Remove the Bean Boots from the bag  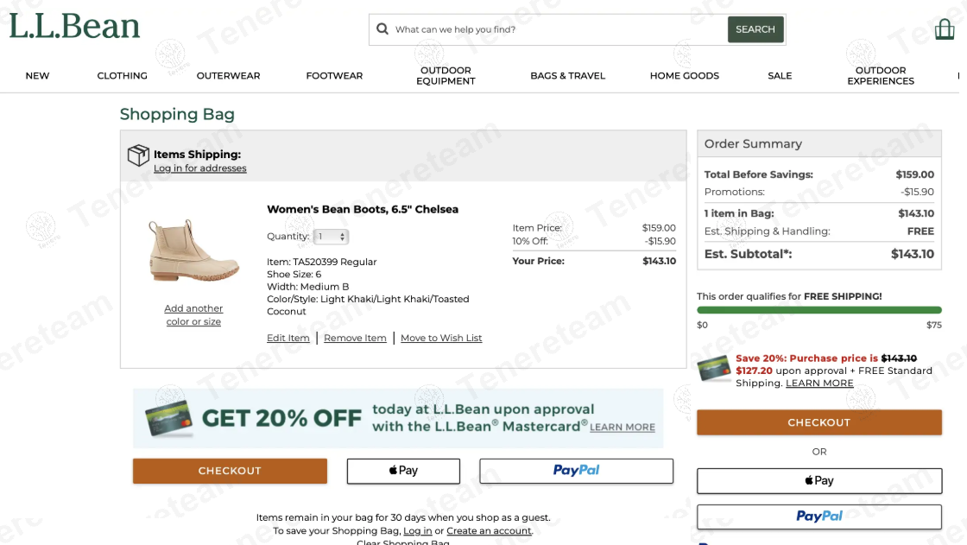(354, 338)
